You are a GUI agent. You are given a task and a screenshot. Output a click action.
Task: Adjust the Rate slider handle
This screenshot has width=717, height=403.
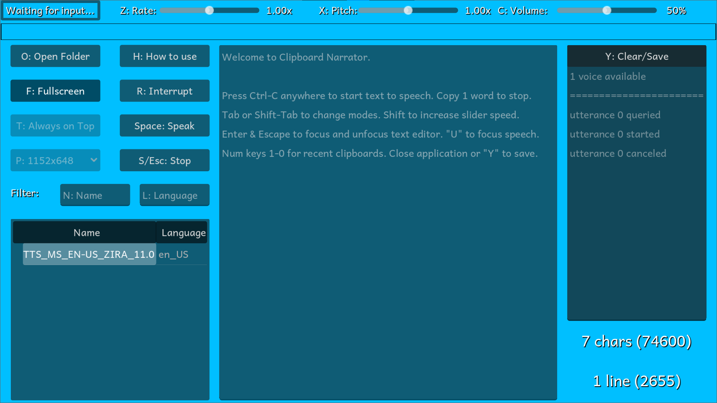209,10
